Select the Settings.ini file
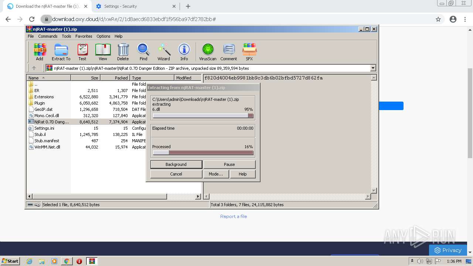The image size is (473, 266). [114, 128]
